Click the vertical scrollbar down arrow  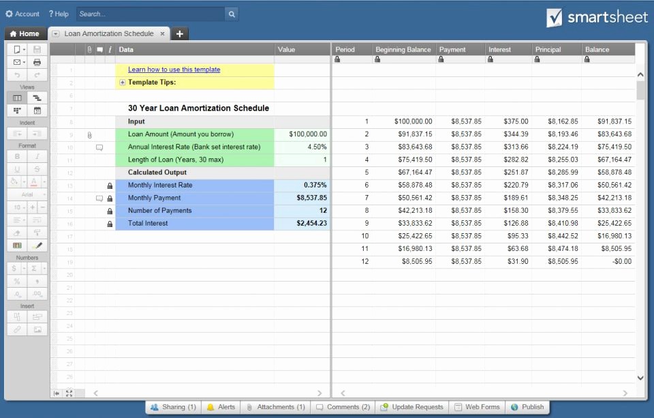[x=640, y=378]
